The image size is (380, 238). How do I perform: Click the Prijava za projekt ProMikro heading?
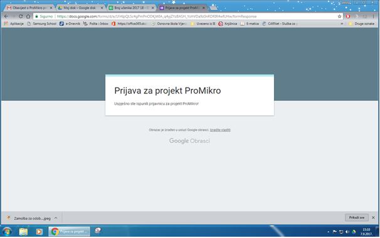167,91
